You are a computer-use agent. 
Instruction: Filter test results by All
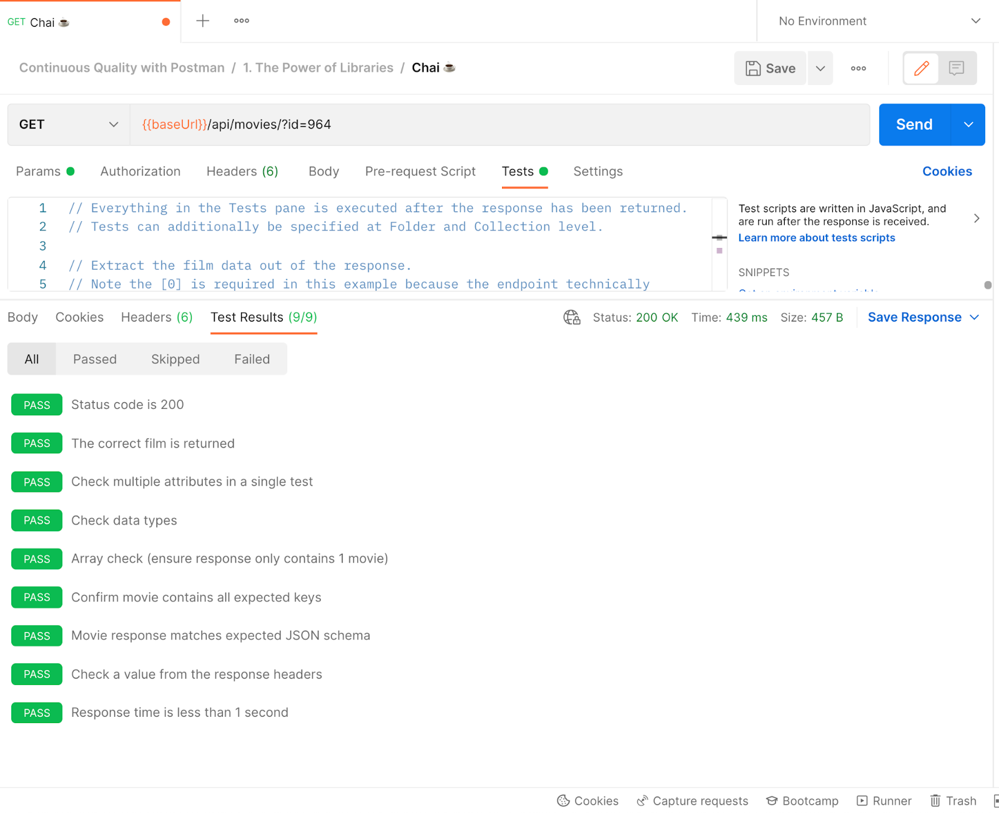32,359
